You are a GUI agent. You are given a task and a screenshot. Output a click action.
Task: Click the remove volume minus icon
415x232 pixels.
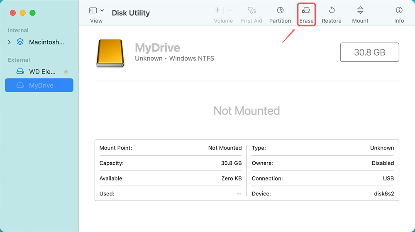tap(230, 10)
